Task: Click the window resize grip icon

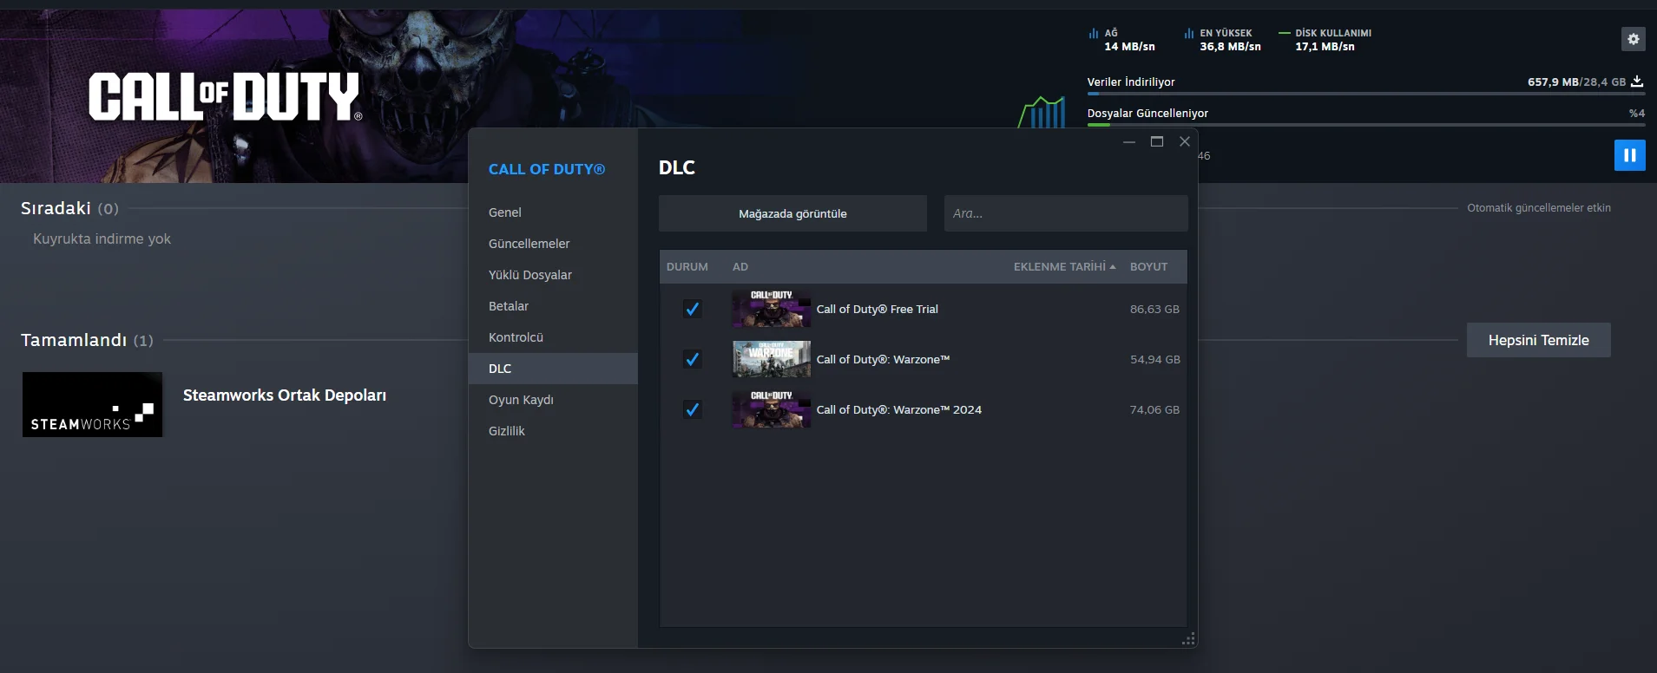Action: (1188, 639)
